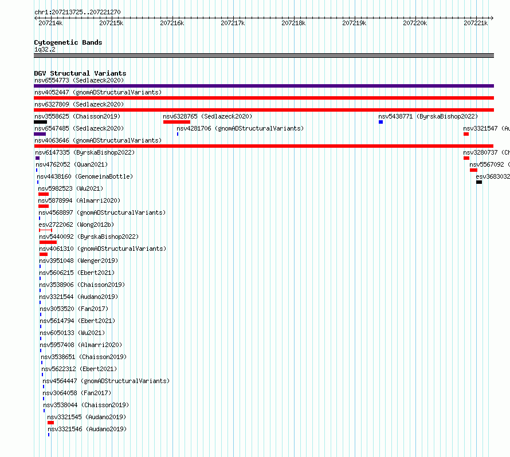This screenshot has height=457, width=510.
Task: Open the nsv3538906 (Chaisson2019) label
Action: [x=83, y=285]
